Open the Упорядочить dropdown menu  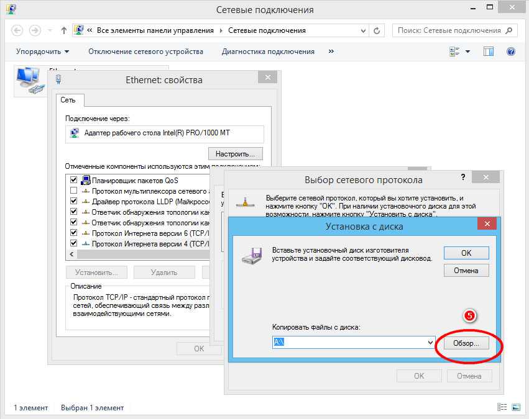(x=42, y=52)
